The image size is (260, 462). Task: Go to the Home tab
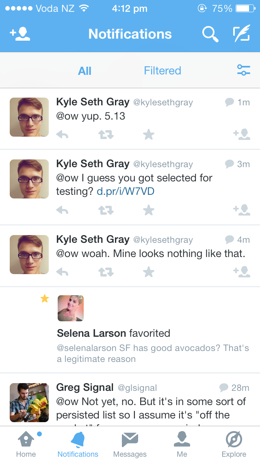[x=26, y=443]
